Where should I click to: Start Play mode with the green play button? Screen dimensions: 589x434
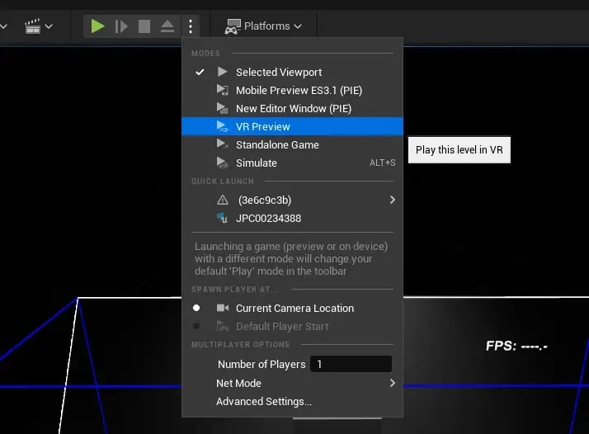point(97,26)
